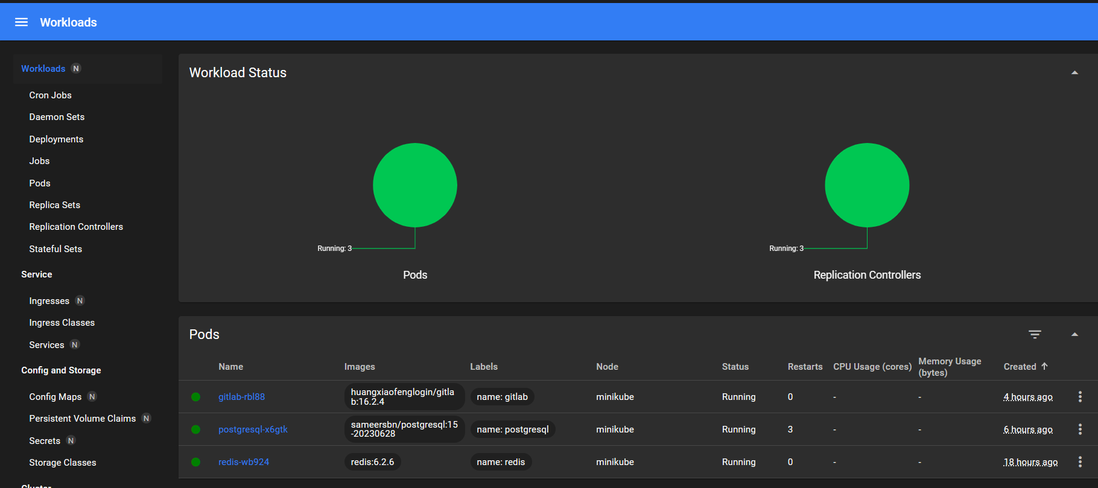The height and width of the screenshot is (488, 1098).
Task: Click the Status column header
Action: 735,367
